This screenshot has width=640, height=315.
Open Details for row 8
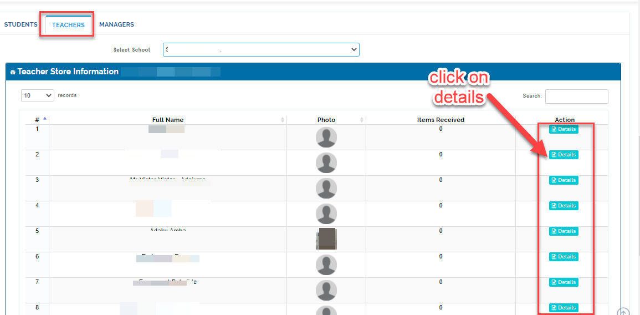click(564, 308)
